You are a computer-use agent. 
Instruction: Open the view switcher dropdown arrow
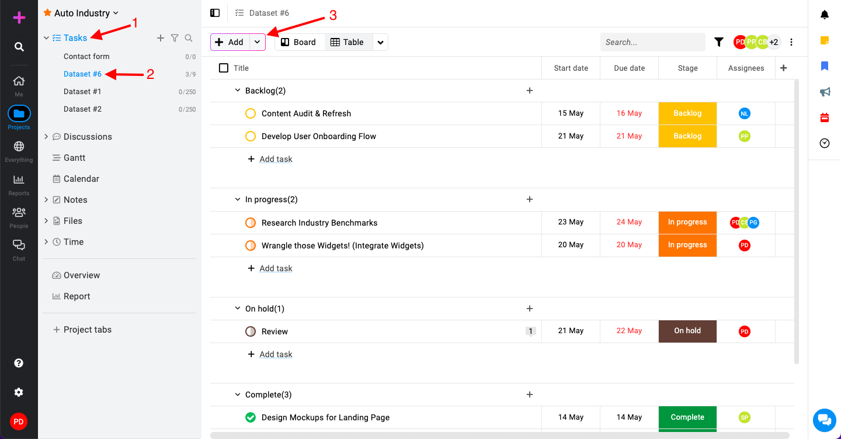click(x=380, y=42)
